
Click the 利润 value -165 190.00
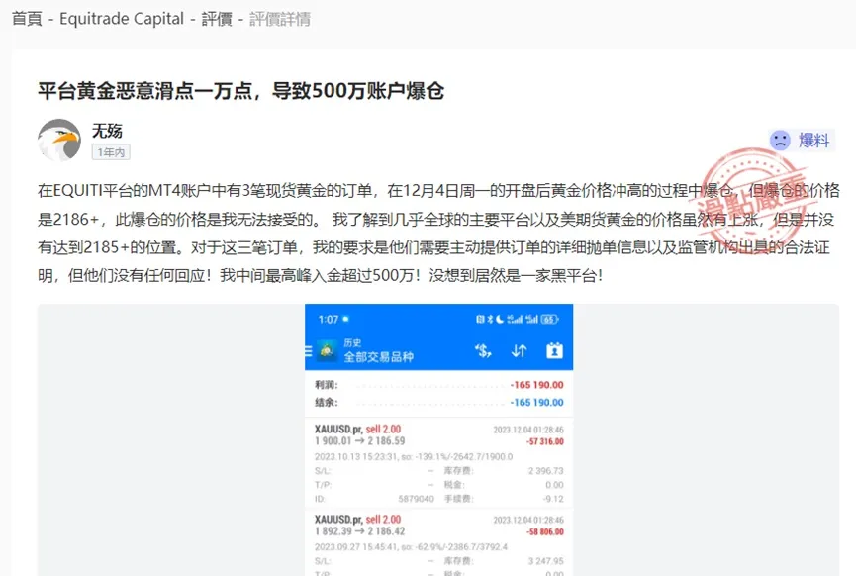[x=536, y=385]
